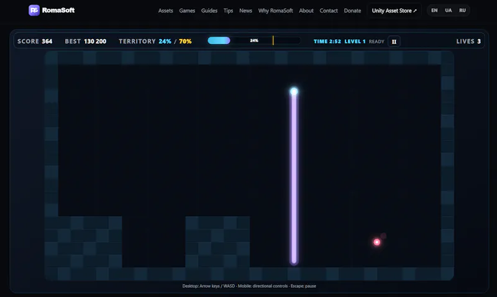Open the Assets menu item
This screenshot has width=497, height=297.
165,11
